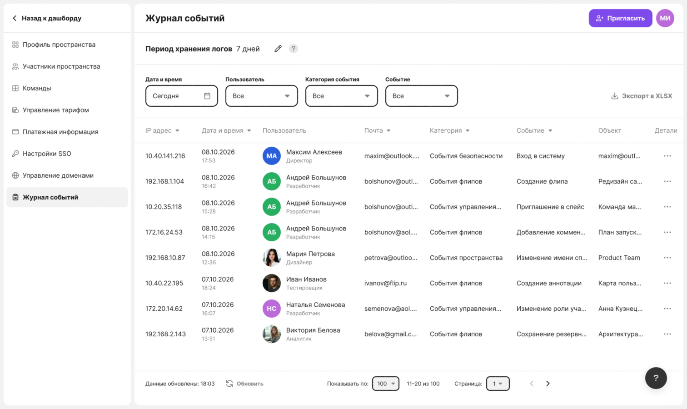Click the IP address 192.168.10.87
The width and height of the screenshot is (687, 409).
(x=165, y=258)
